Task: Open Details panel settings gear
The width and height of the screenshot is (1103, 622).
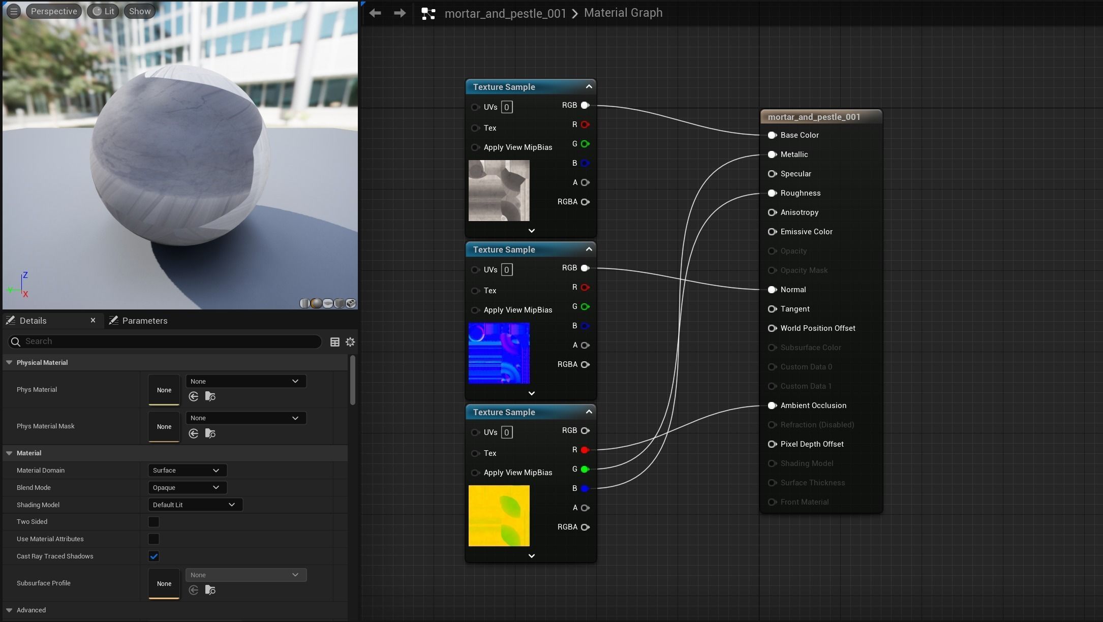Action: point(350,342)
